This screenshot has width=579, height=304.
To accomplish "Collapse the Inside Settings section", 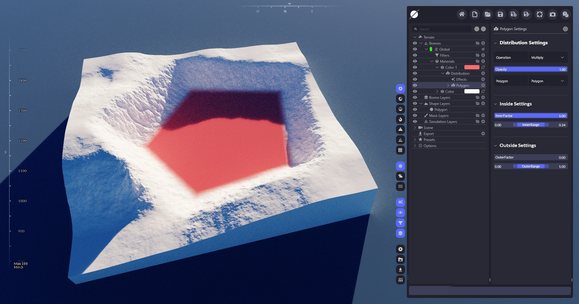I will pyautogui.click(x=495, y=104).
